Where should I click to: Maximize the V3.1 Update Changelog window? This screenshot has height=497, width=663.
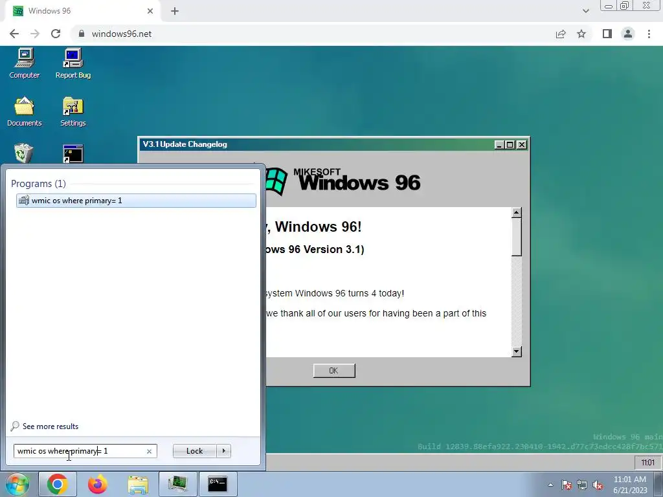(510, 144)
